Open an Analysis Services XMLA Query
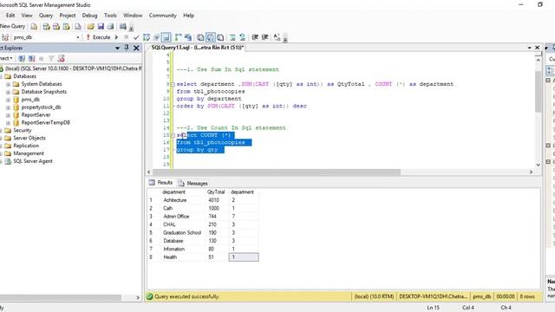Image resolution: width=555 pixels, height=312 pixels. (x=66, y=27)
